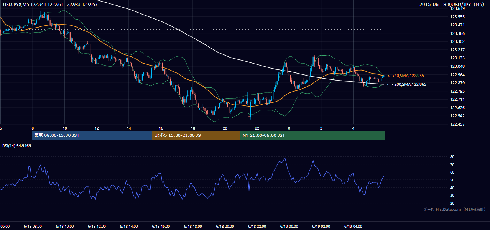Click hour label 8 under price chart

click(x=33, y=128)
